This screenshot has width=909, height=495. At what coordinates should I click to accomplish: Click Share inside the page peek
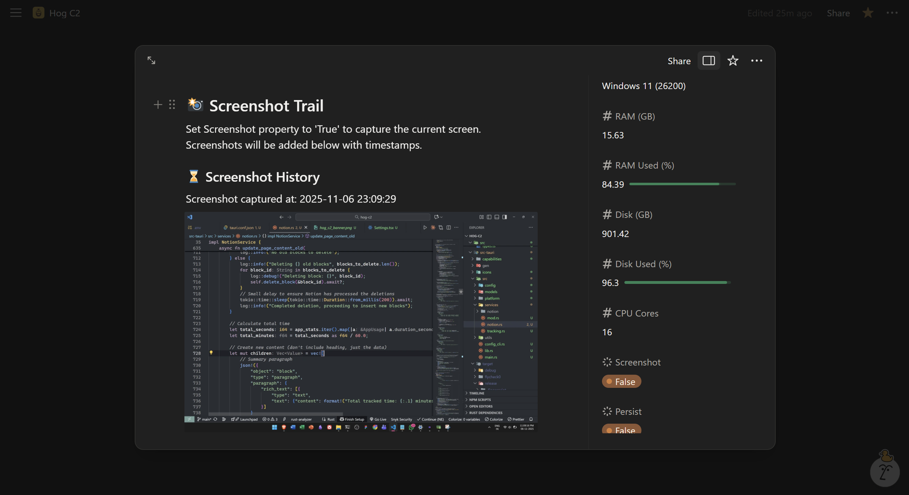[679, 61]
